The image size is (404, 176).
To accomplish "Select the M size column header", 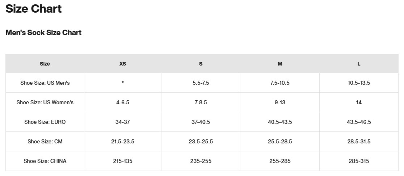I will (280, 64).
